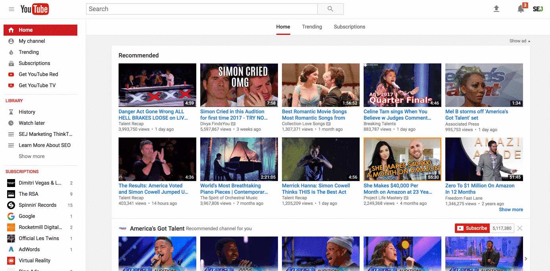
Task: Open the upload video icon
Action: point(496,9)
